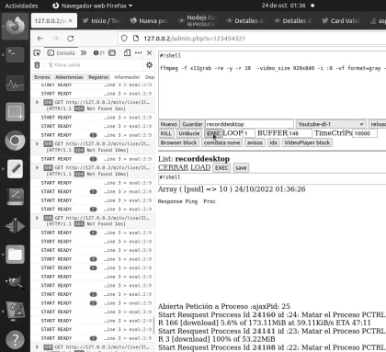Switch to the Card Valid browser tab

(341, 21)
